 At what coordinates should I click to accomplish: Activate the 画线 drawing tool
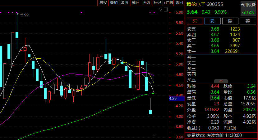tap(146, 3)
